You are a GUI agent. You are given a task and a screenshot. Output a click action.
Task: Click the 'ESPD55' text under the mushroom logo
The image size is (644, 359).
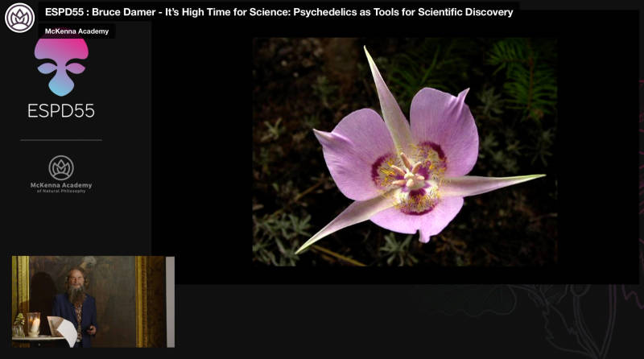click(61, 111)
